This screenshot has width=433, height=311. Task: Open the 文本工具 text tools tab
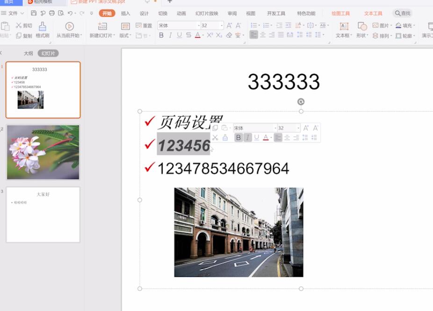tap(373, 13)
